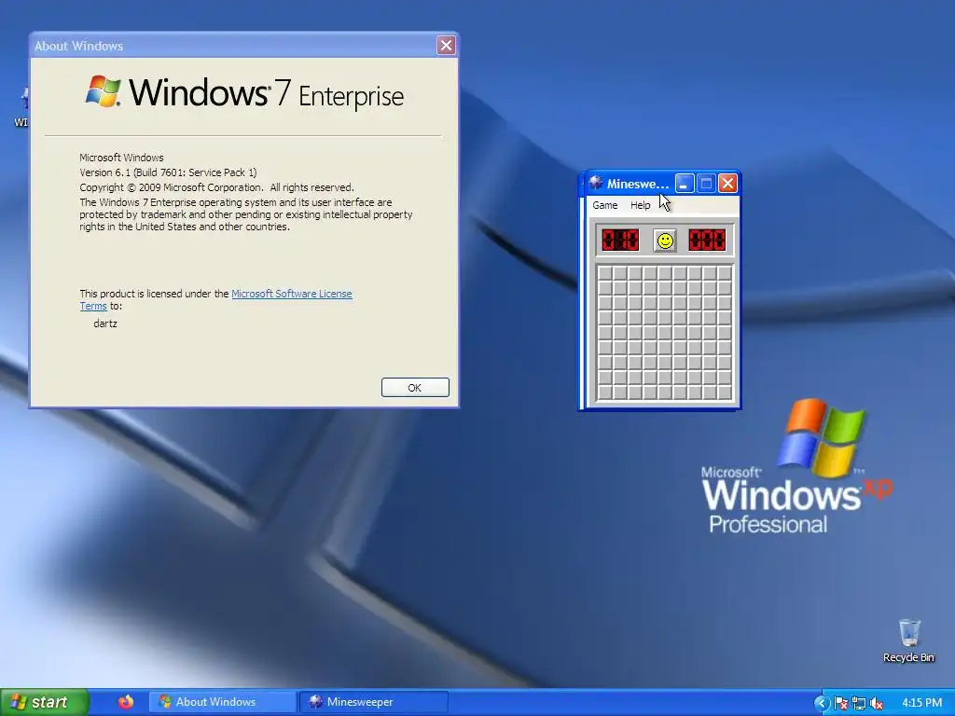Viewport: 955px width, 716px height.
Task: Click the partially hidden desktop icon at the left edge
Action: (22, 106)
